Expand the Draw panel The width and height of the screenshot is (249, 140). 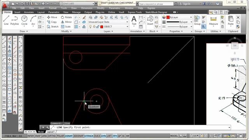click(24, 31)
